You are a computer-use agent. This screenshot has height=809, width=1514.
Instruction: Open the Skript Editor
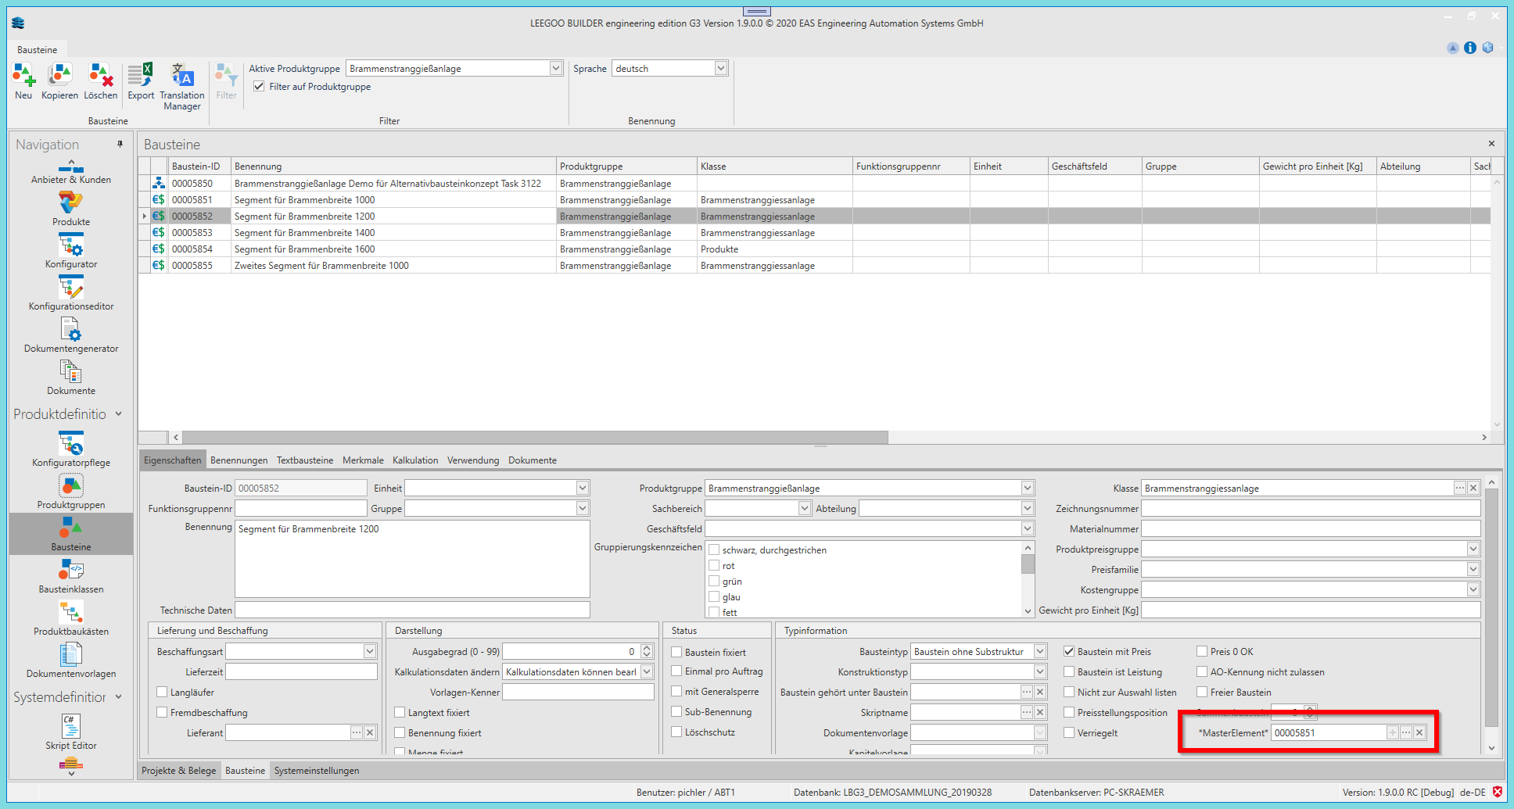[x=71, y=732]
